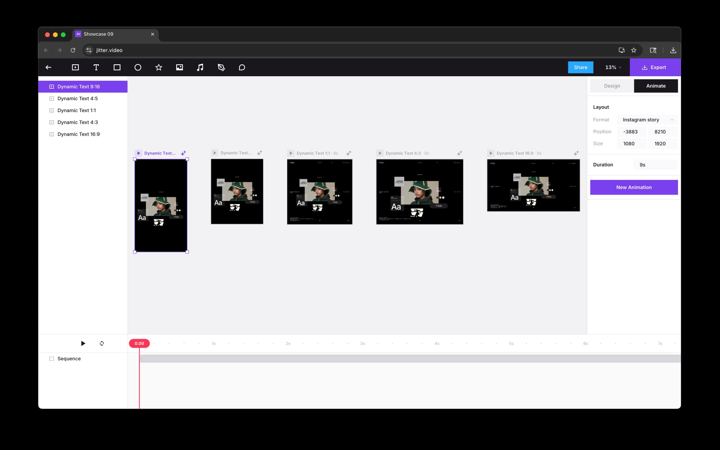
Task: Open the 13% zoom level dropdown
Action: [x=613, y=67]
